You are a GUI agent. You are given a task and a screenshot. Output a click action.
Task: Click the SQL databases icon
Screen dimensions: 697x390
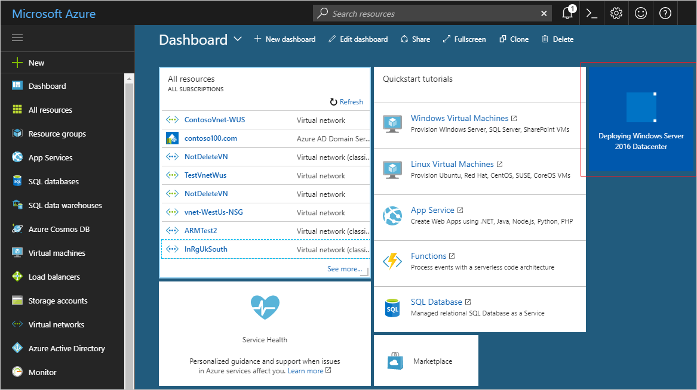point(17,181)
